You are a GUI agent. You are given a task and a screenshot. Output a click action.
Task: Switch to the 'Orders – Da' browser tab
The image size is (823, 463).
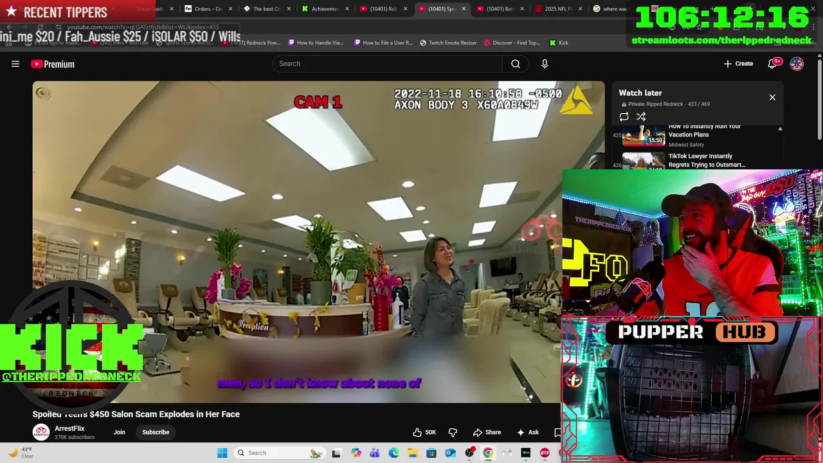(x=208, y=9)
